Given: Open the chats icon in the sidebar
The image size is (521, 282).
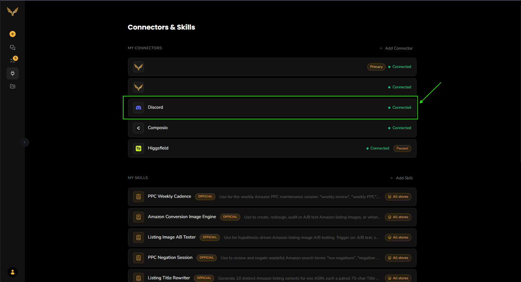Looking at the screenshot, I should click(x=13, y=48).
